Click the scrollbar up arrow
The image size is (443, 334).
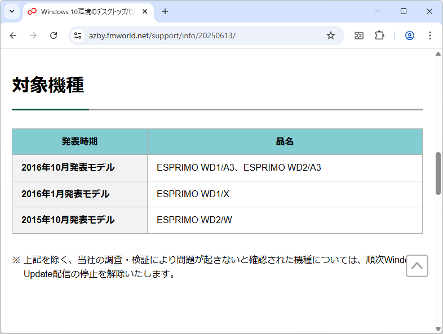[x=438, y=54]
